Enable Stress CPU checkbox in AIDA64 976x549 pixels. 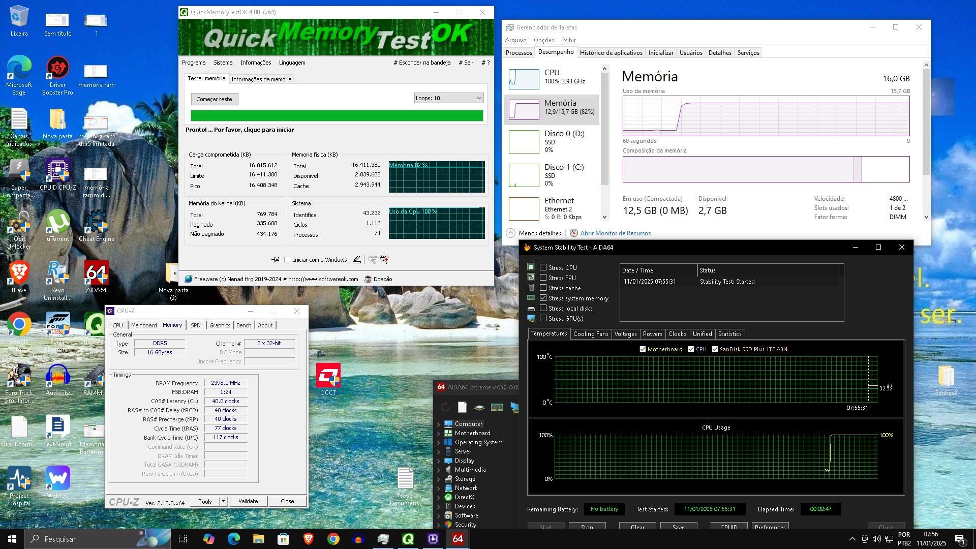coord(543,267)
